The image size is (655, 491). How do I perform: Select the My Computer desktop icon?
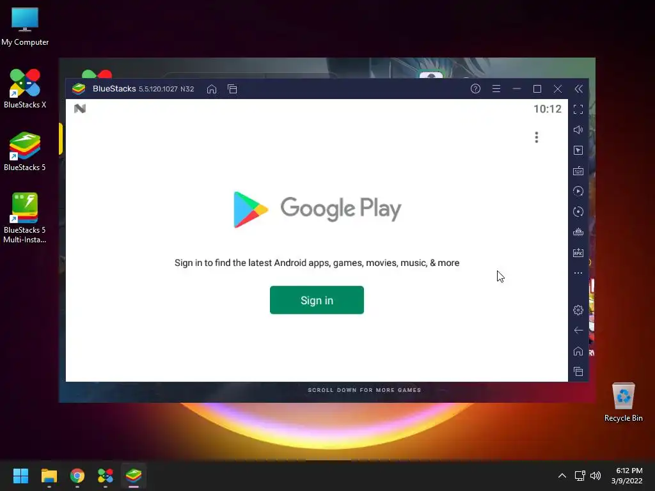point(25,27)
